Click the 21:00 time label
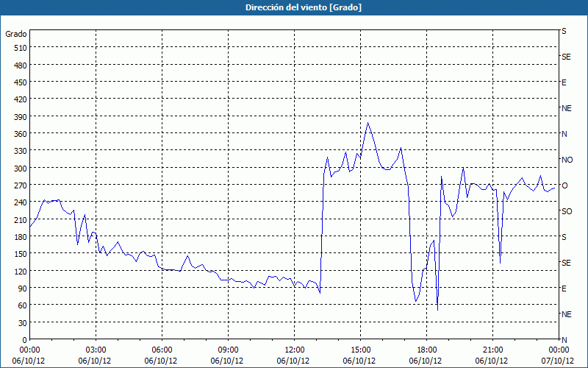 [492, 350]
